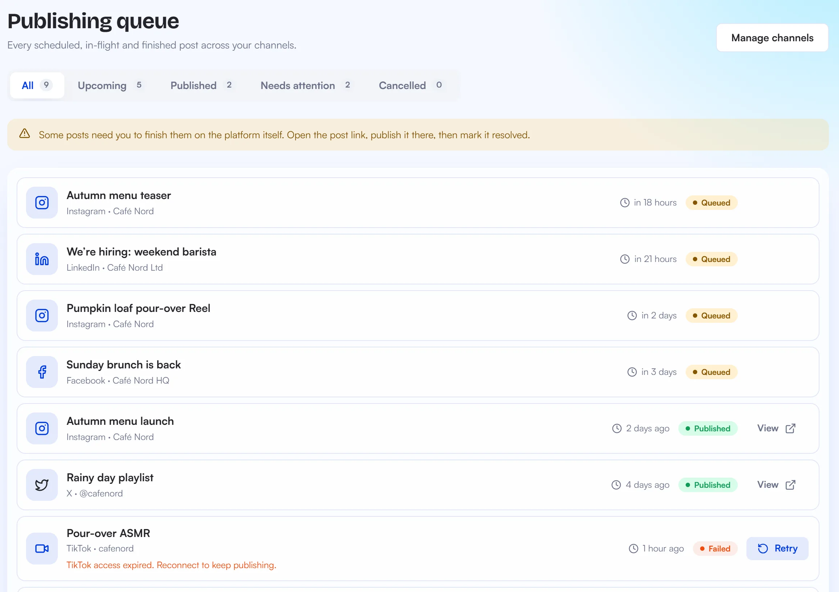
Task: Click the clock icon beside in 18 hours
Action: 625,203
